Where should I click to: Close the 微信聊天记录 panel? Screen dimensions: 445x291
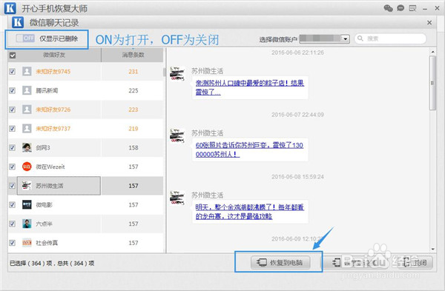[429, 23]
